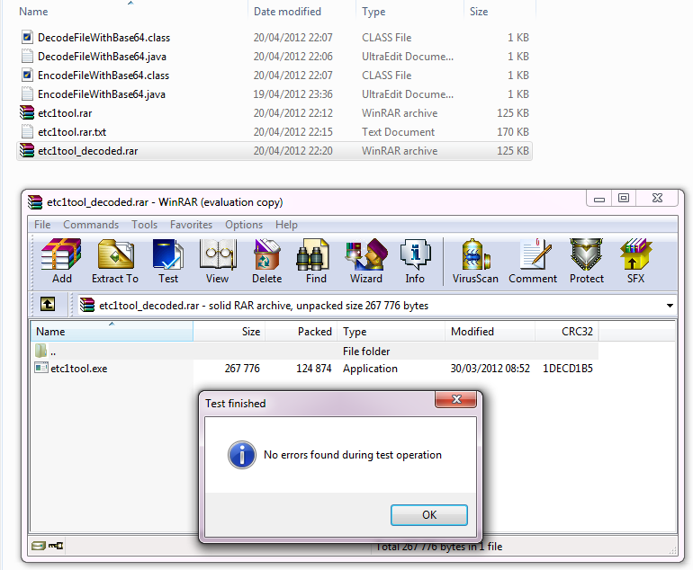Click the EncodeFileWithBase64.class file icon

[27, 75]
